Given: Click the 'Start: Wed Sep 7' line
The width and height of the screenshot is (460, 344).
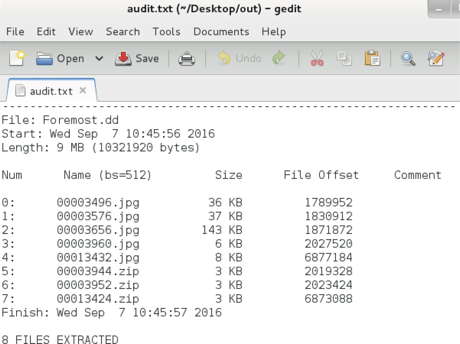Looking at the screenshot, I should point(108,134).
